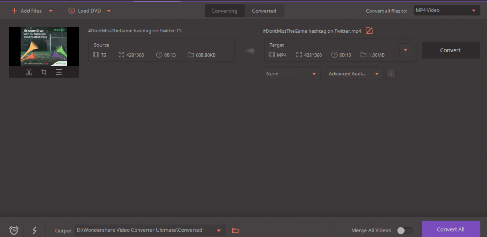Open the effects adjustment sliders icon

[59, 72]
